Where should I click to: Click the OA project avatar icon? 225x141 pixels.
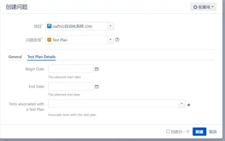tap(49, 26)
